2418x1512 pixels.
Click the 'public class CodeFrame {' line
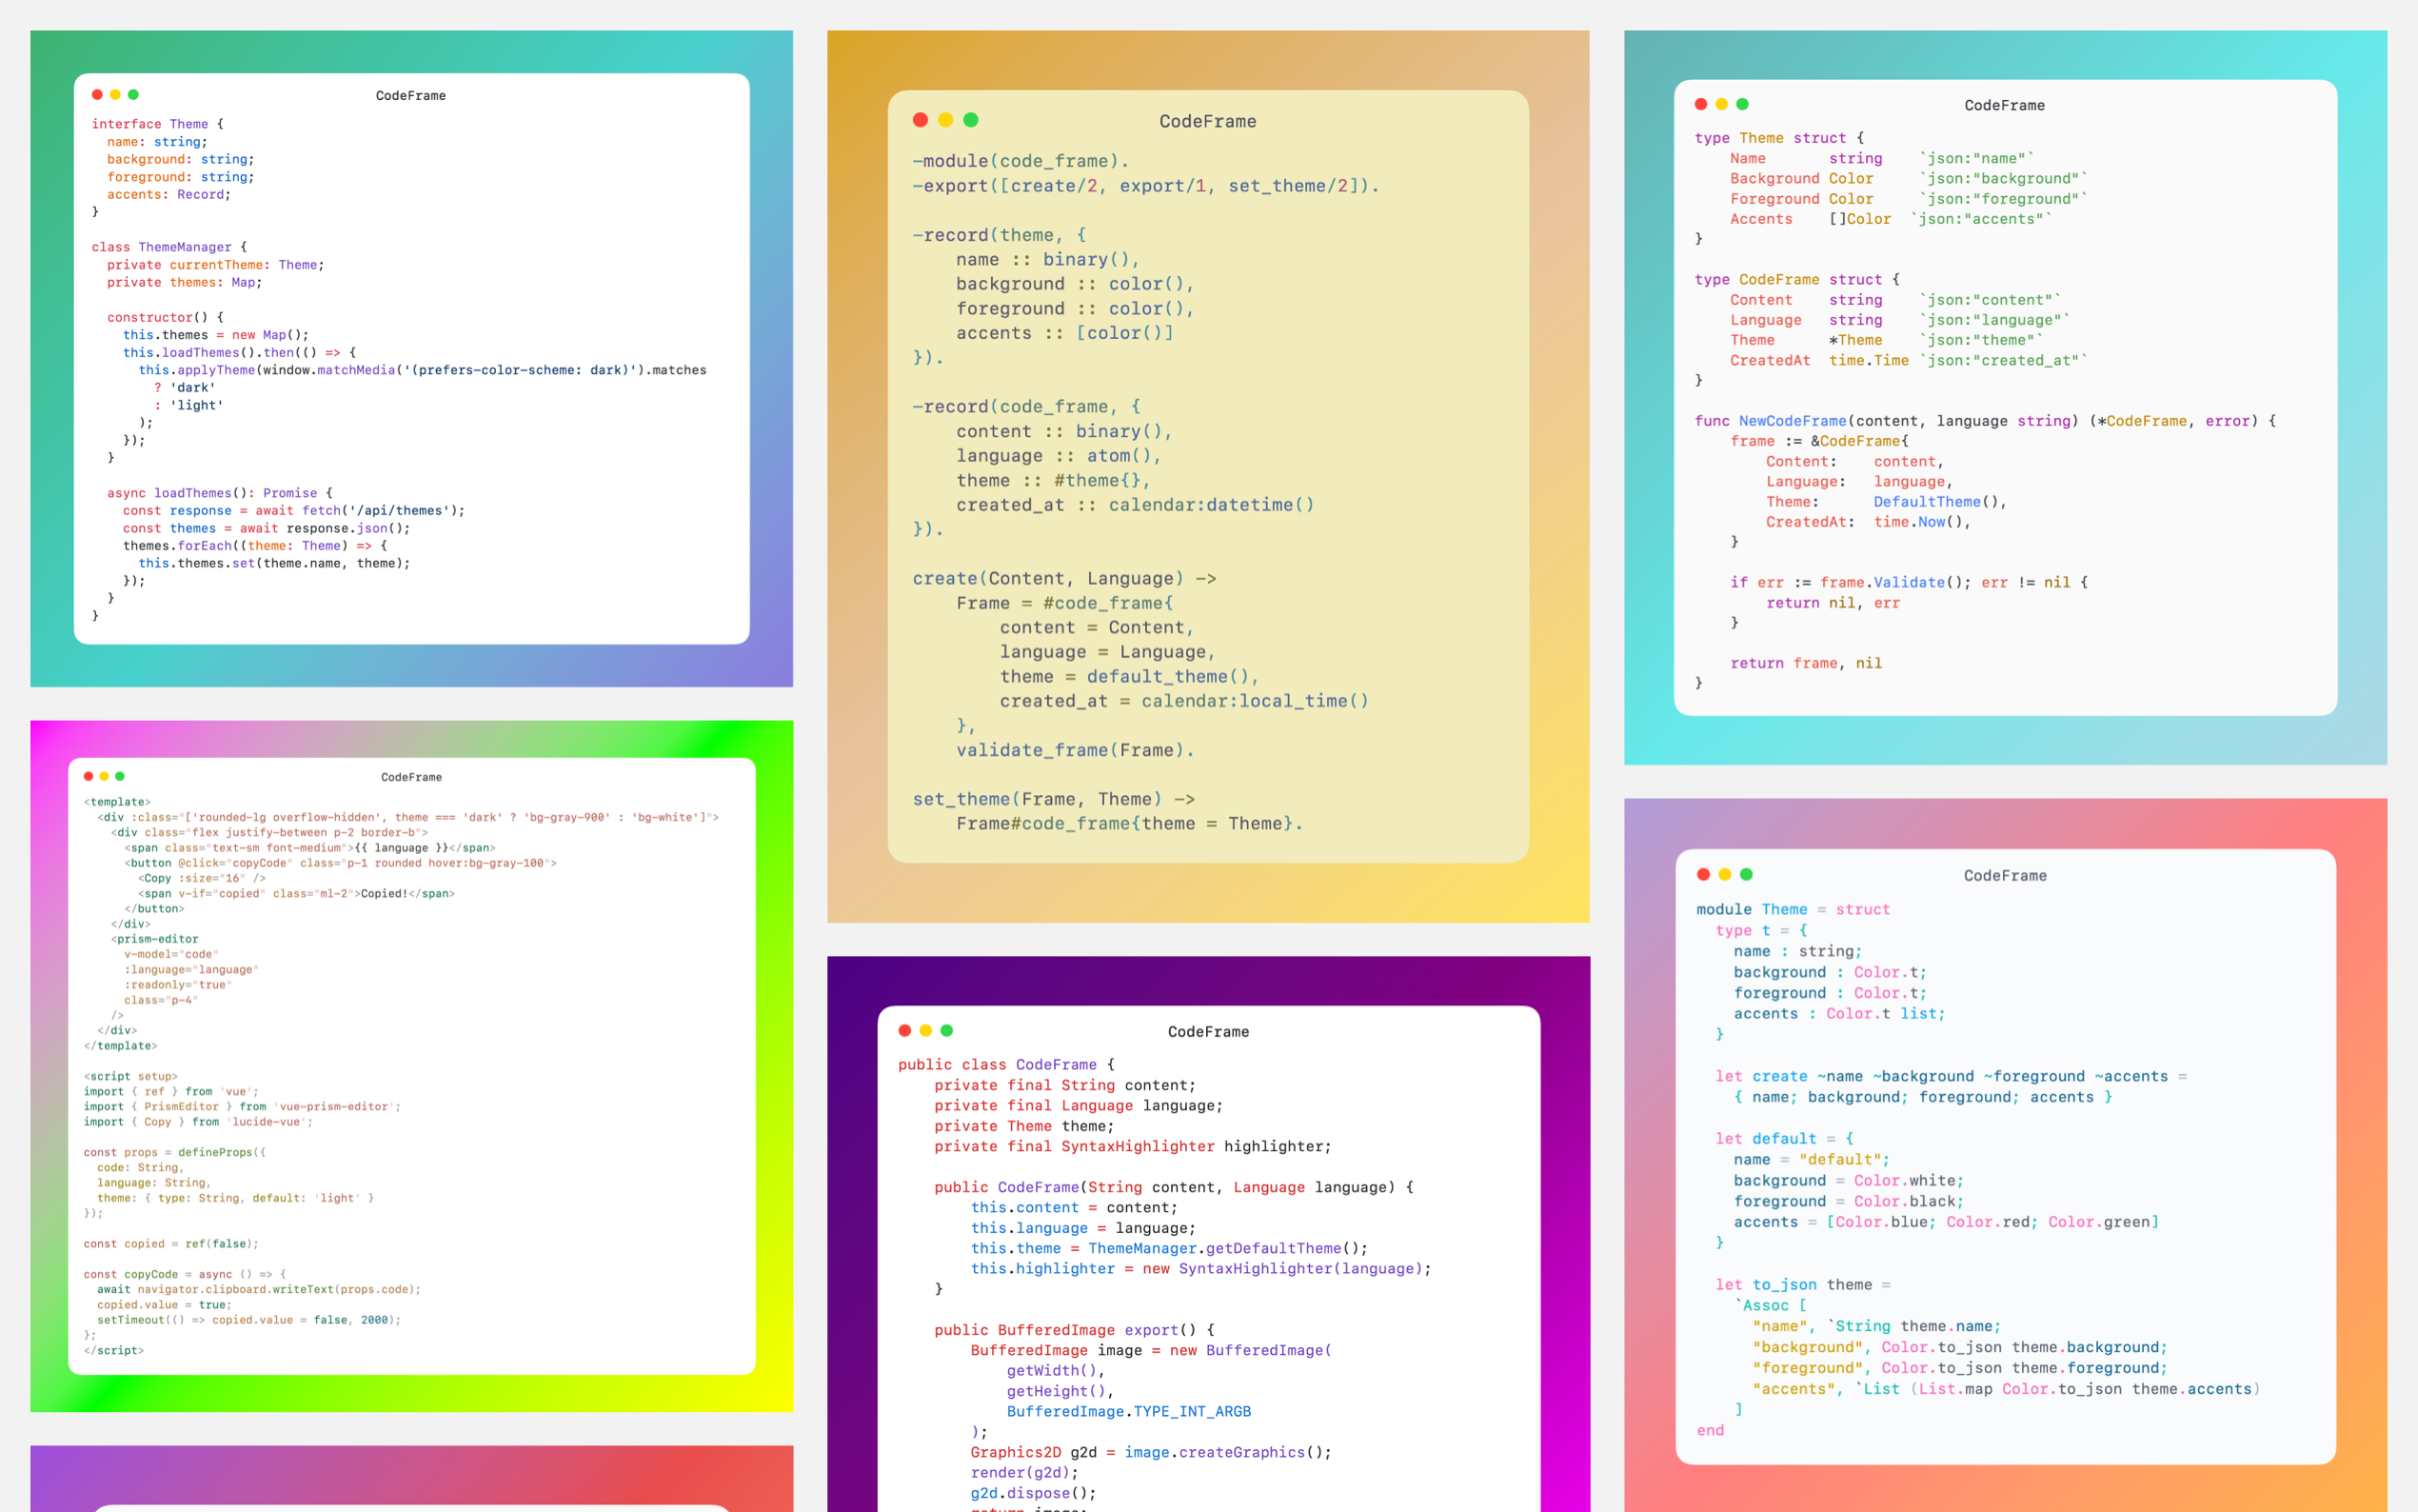click(1005, 1065)
